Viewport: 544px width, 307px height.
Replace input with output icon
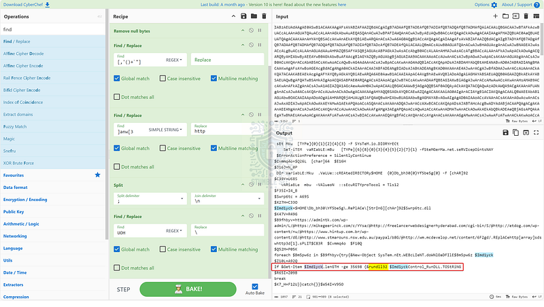[x=526, y=132]
